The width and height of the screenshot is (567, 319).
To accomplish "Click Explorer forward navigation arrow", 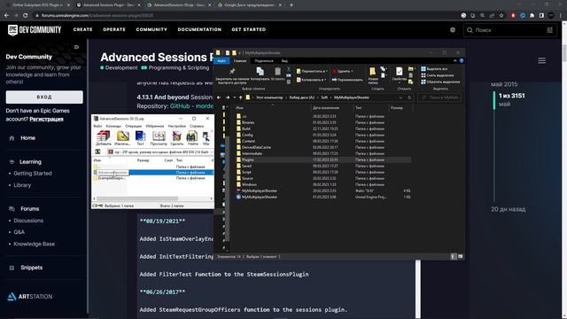I will point(228,97).
